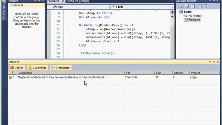
Task: Click the code editor scroll up arrow
Action: tap(172, 16)
